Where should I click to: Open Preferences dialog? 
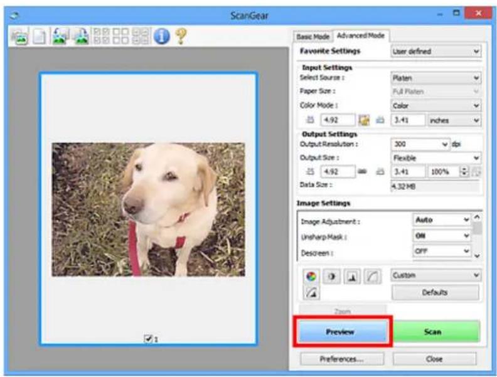pos(341,359)
